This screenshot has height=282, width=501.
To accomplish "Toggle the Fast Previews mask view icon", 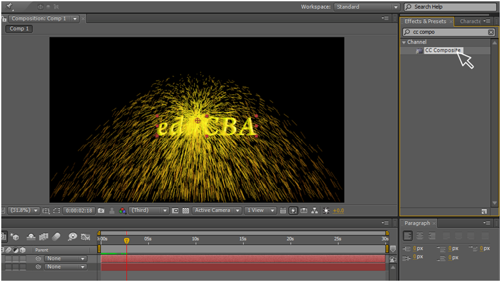I will pyautogui.click(x=175, y=211).
